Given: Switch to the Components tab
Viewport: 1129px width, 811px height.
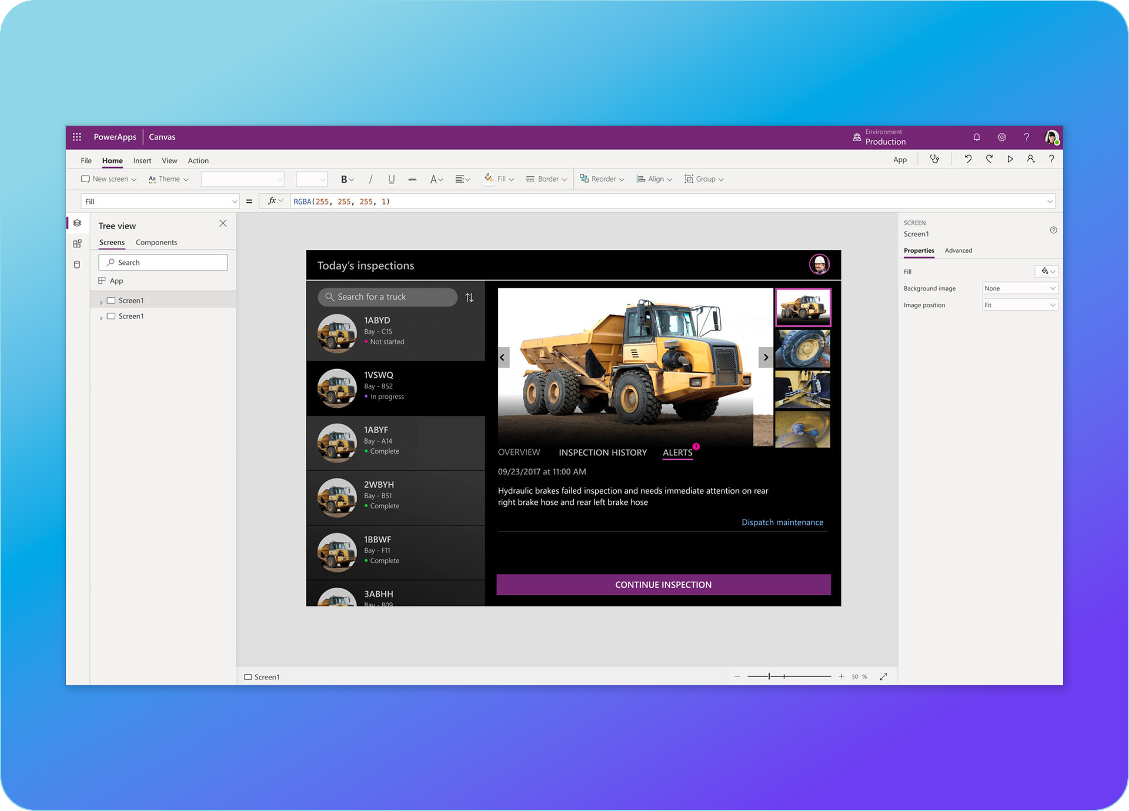Looking at the screenshot, I should click(156, 243).
